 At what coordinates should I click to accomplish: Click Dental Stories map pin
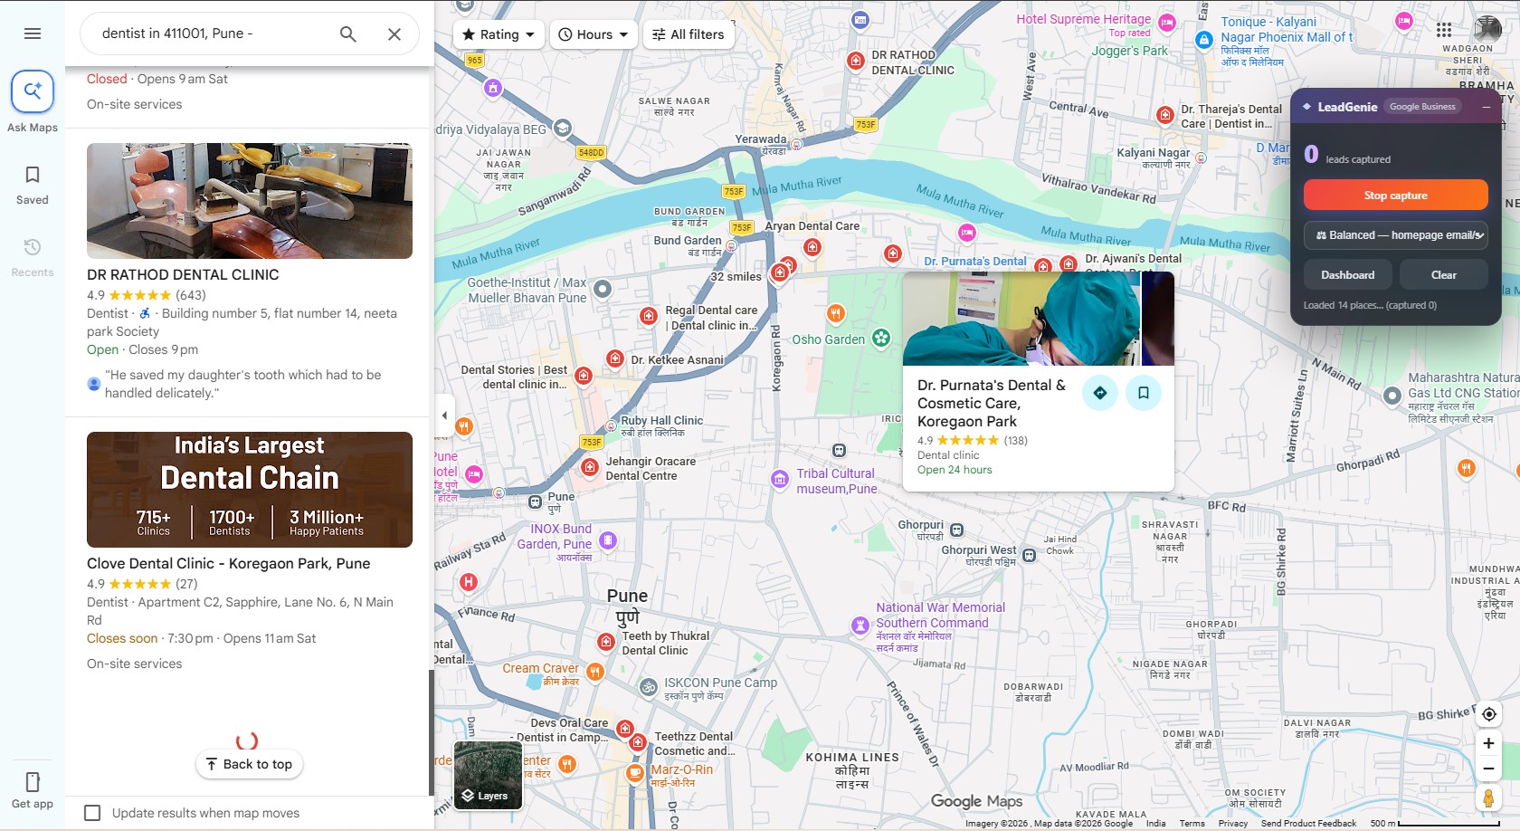pos(584,376)
